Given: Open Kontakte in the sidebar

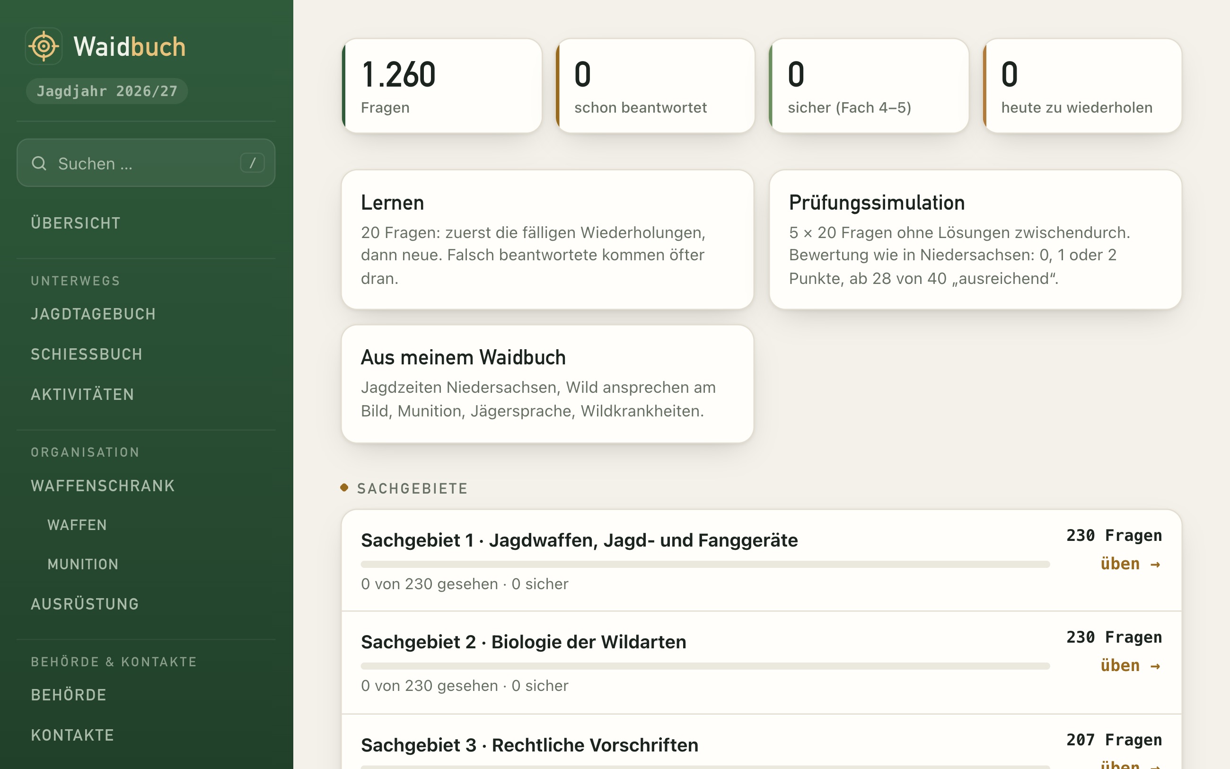Looking at the screenshot, I should [72, 735].
